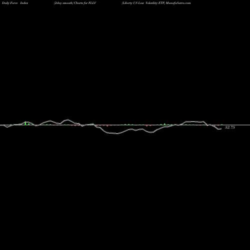Click the 52.75 value label
The width and height of the screenshot is (250, 250).
click(x=230, y=127)
